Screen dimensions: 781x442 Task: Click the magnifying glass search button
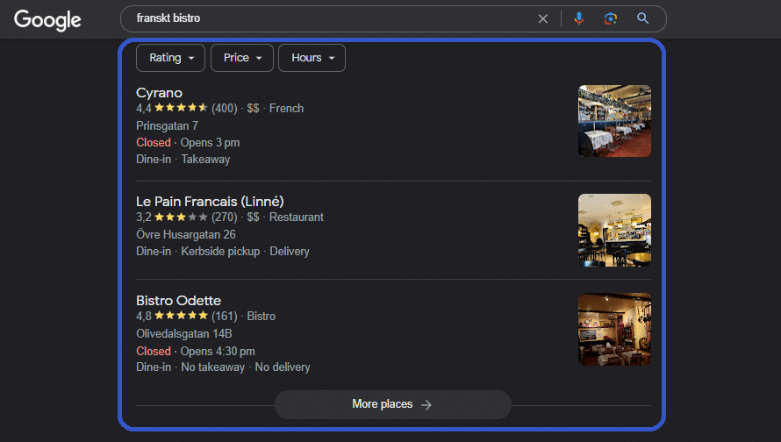(643, 18)
